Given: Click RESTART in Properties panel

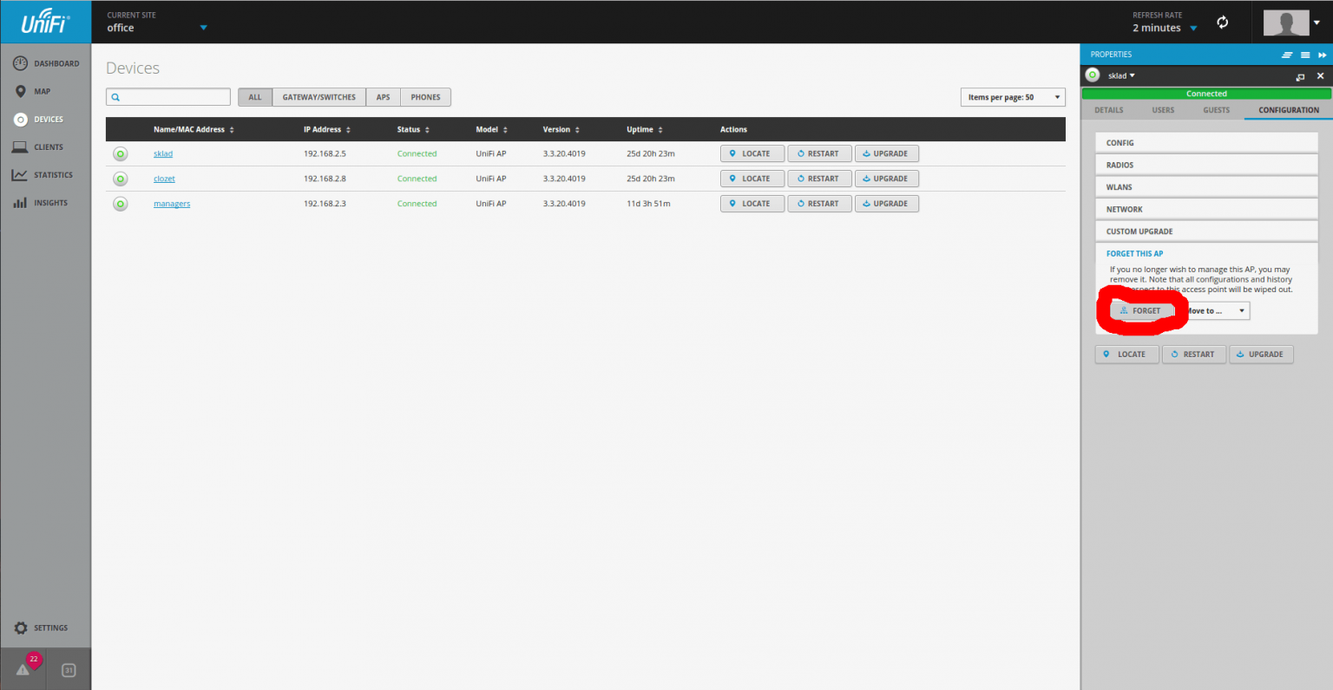Looking at the screenshot, I should click(x=1194, y=355).
